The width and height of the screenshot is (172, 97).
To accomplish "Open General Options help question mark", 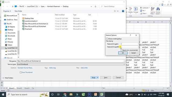I will [130, 35].
